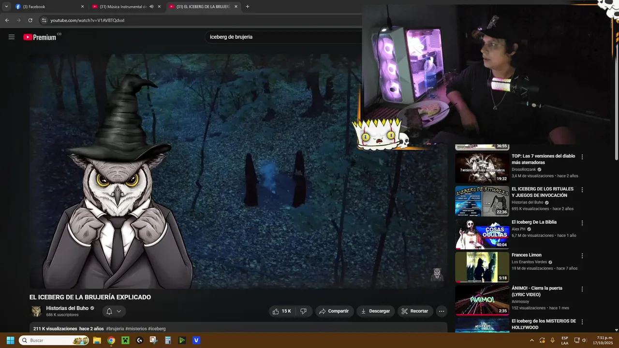Open thumbnail of 'El Iceberg De La Biblia'
This screenshot has height=348, width=619.
(x=482, y=234)
